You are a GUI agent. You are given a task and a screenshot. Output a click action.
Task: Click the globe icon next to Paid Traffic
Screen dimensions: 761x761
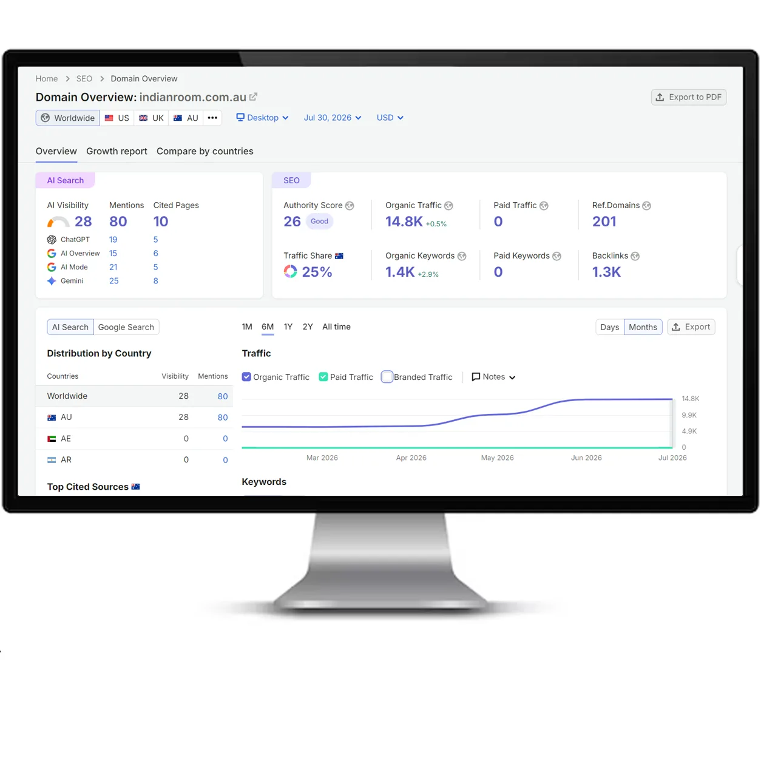pos(544,206)
